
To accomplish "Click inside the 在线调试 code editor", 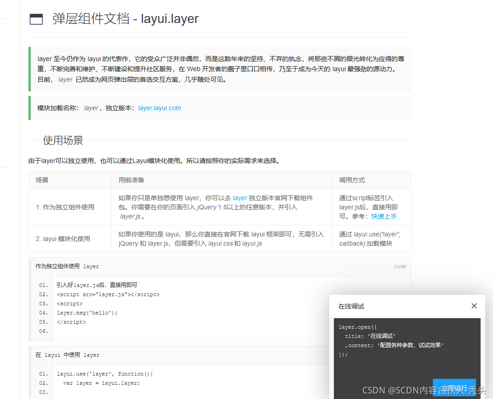I will point(407,359).
